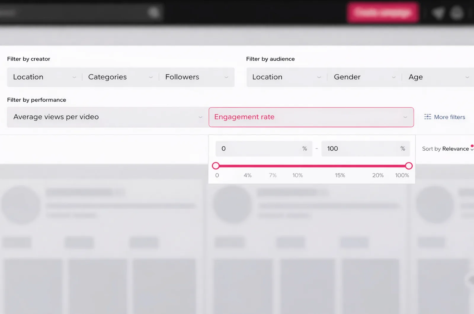This screenshot has height=314, width=474.
Task: Click the left engagement slider handle
Action: click(x=216, y=166)
